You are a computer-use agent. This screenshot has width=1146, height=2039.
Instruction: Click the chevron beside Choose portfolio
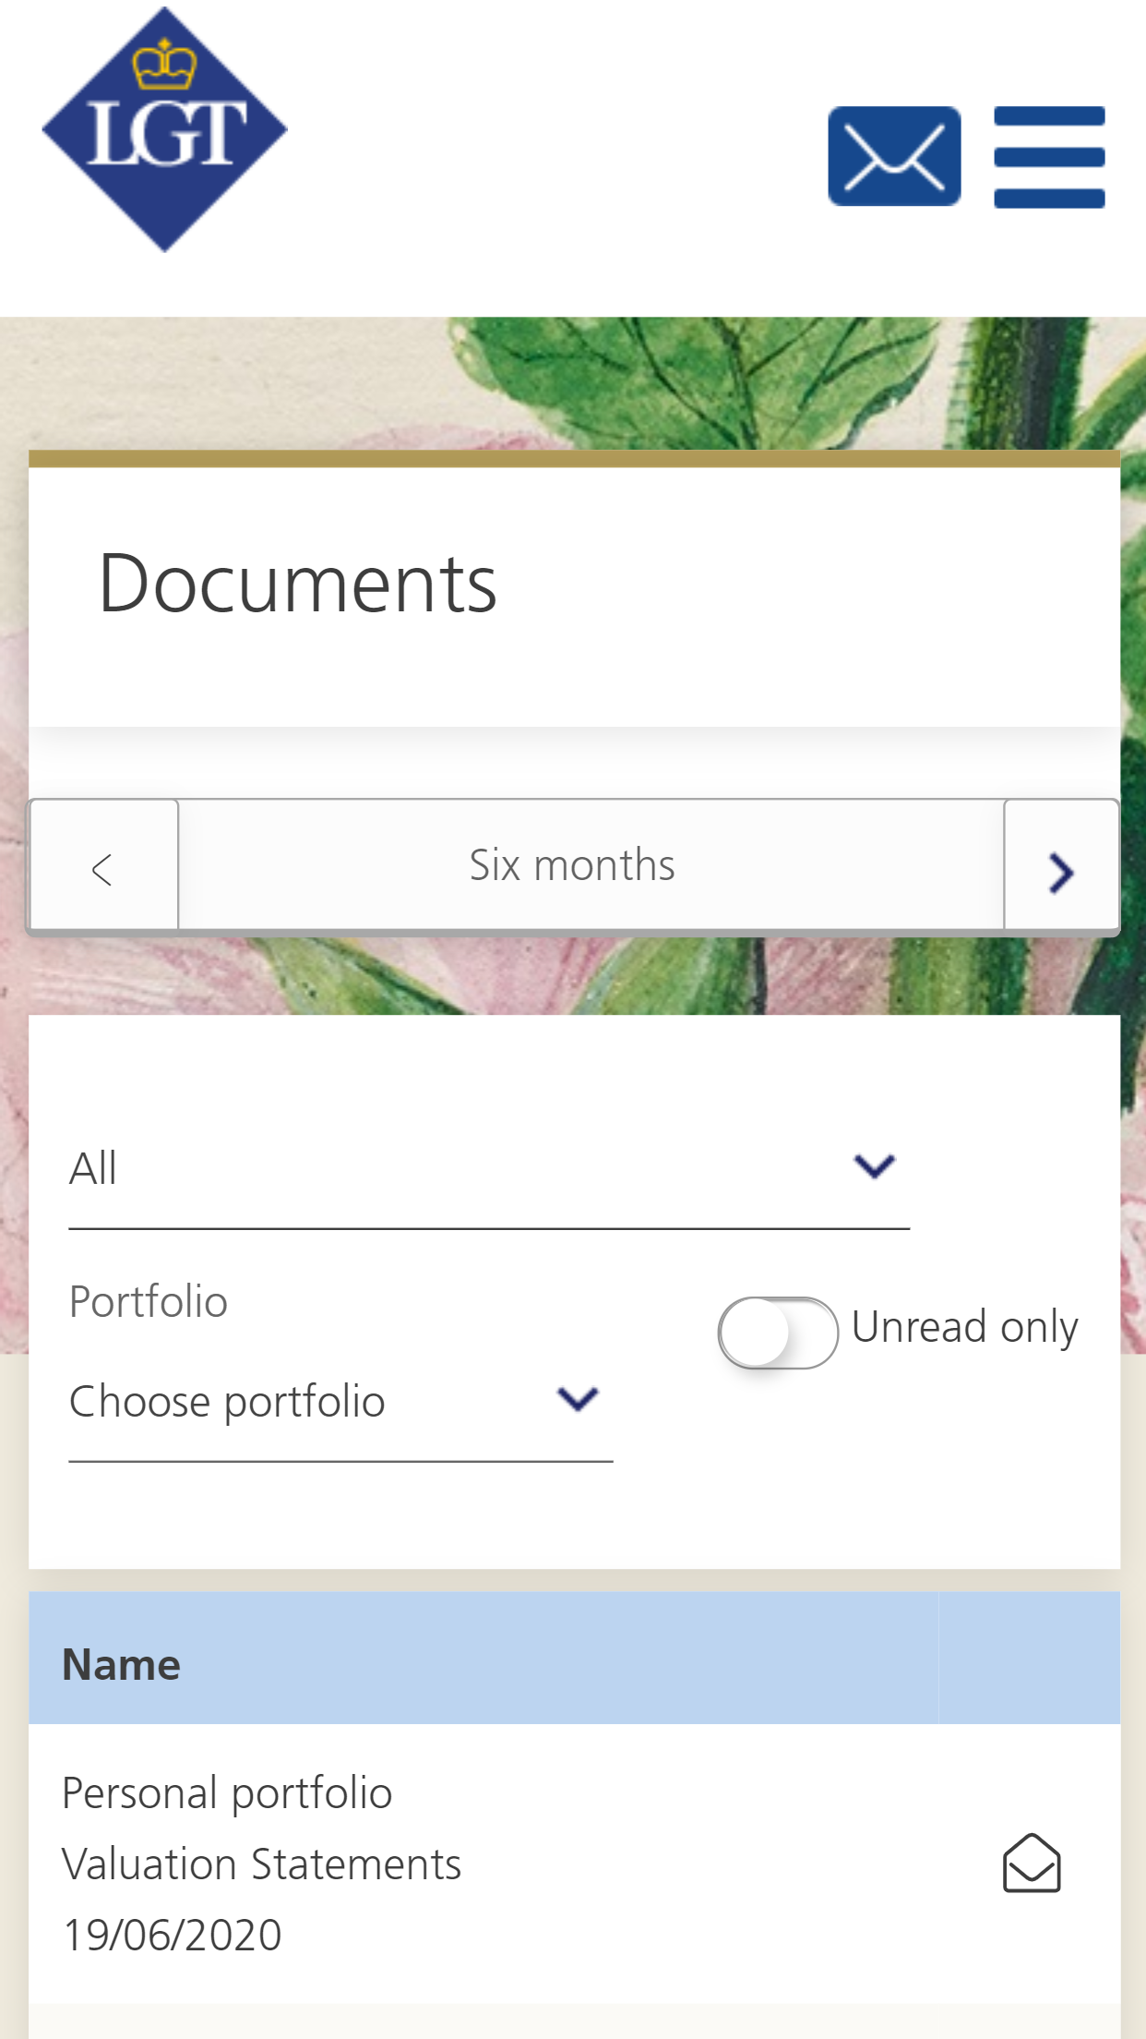[x=578, y=1399]
